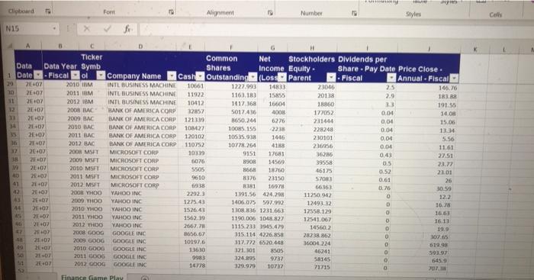534x280 pixels.
Task: Open the Number format dialog launcher
Action: tap(354, 13)
